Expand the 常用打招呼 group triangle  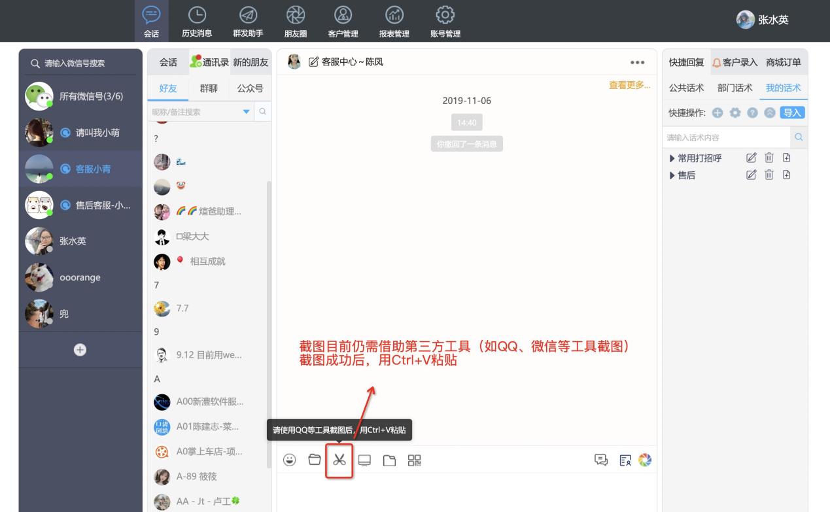pyautogui.click(x=672, y=158)
